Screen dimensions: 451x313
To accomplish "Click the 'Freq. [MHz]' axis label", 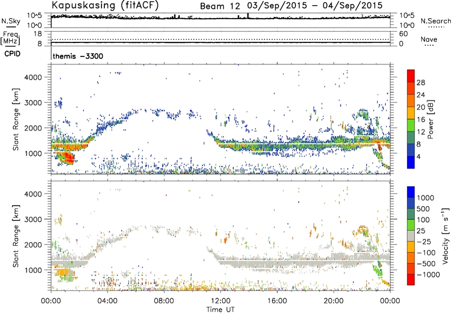I will coord(10,38).
